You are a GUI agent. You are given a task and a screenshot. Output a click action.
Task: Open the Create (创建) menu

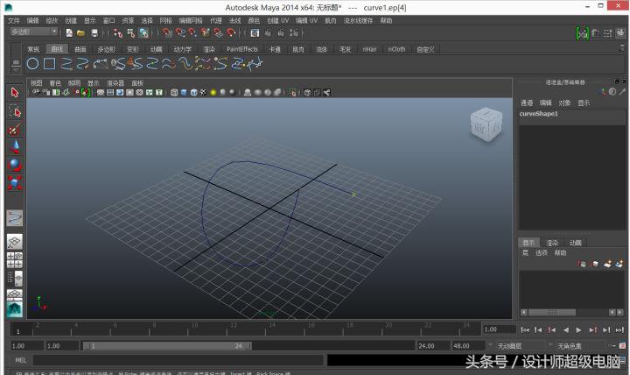pyautogui.click(x=71, y=20)
